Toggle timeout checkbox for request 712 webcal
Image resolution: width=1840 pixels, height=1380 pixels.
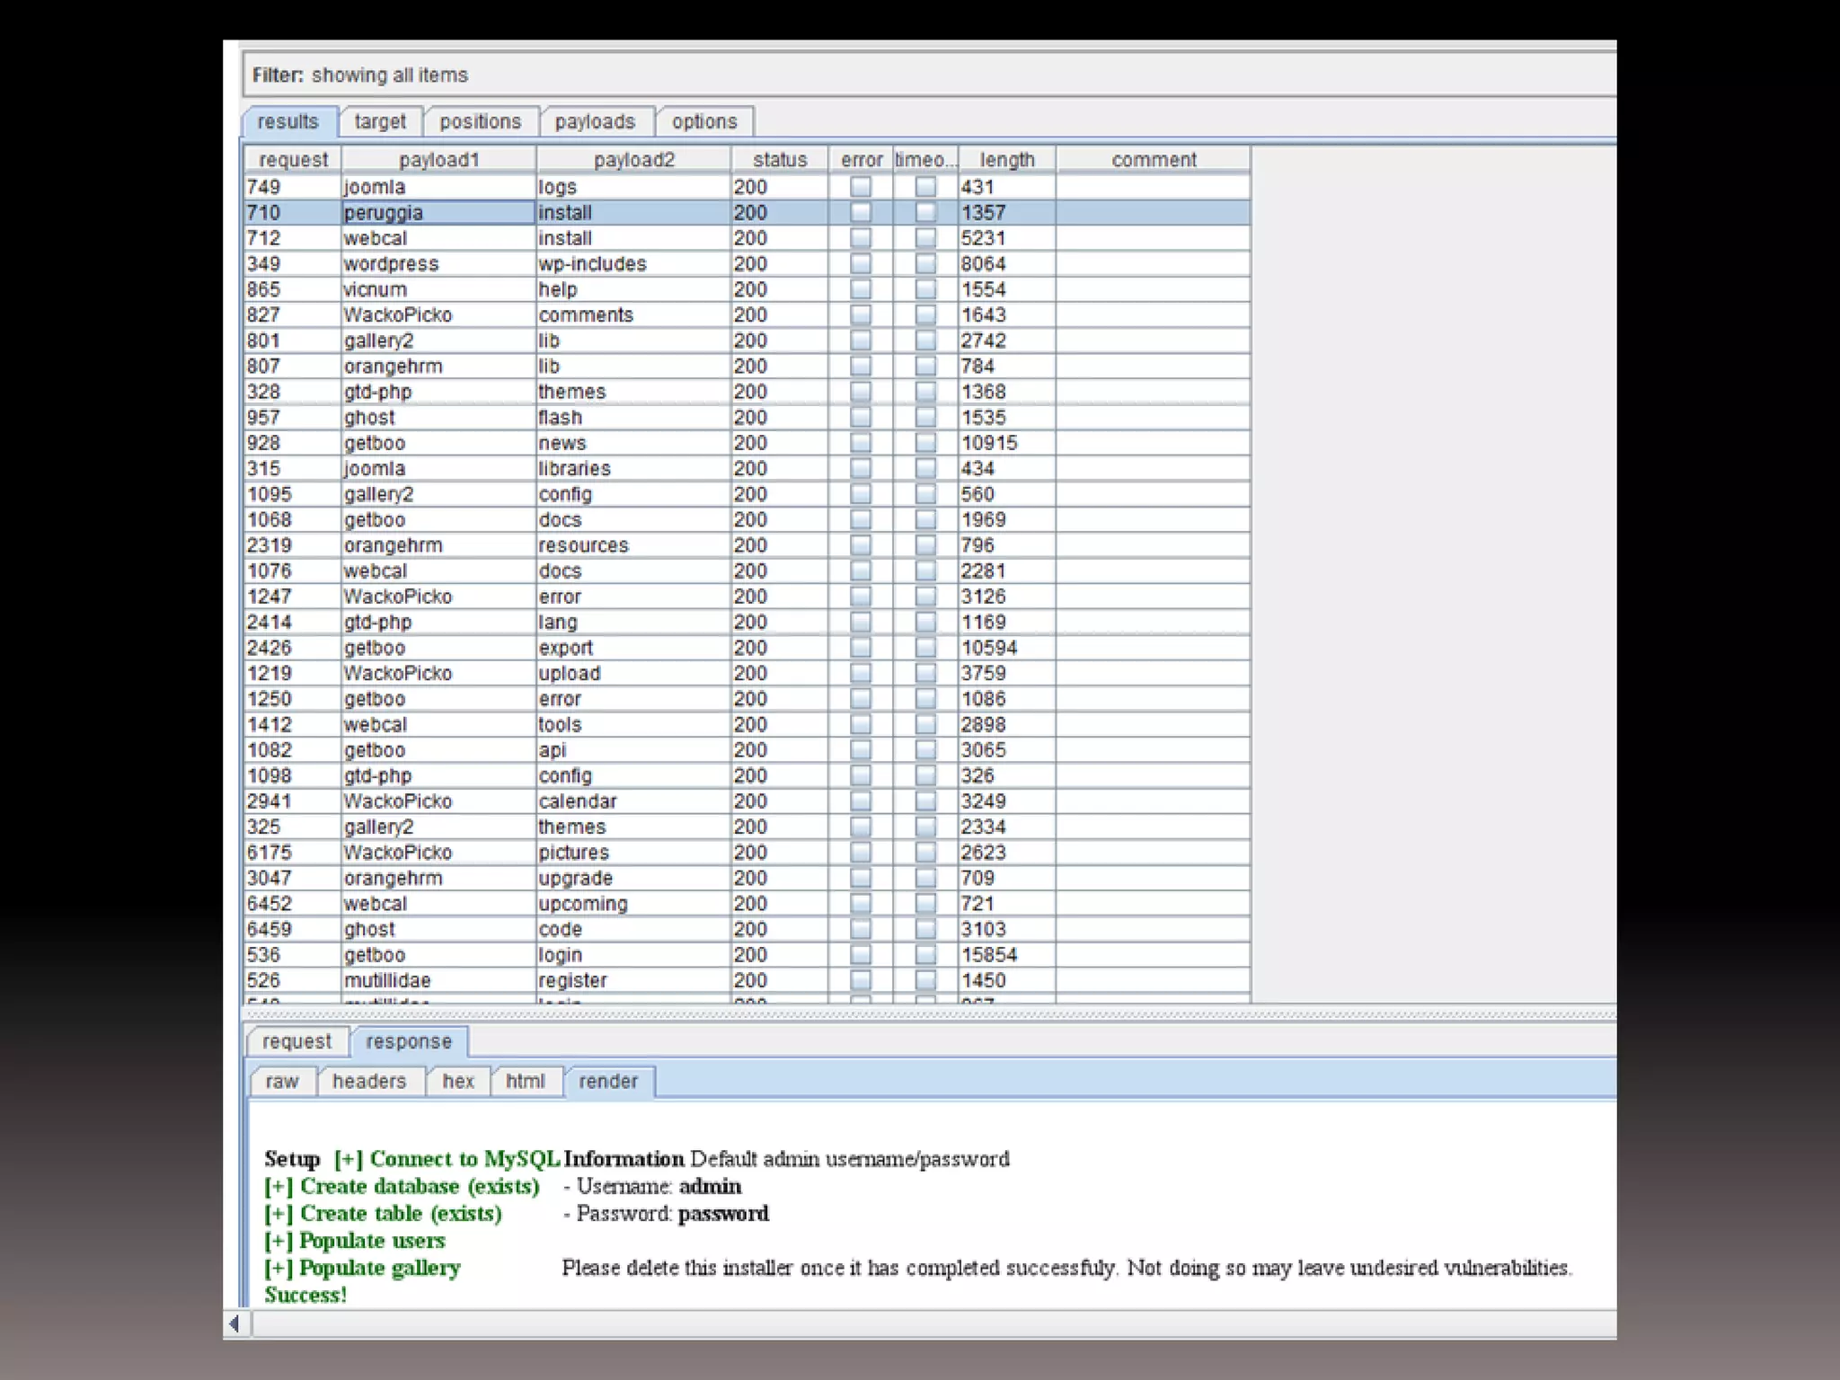pos(924,238)
